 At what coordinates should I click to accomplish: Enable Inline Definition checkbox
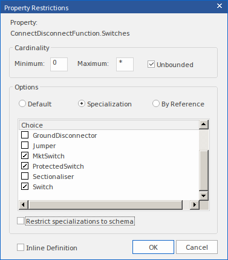pyautogui.click(x=21, y=247)
